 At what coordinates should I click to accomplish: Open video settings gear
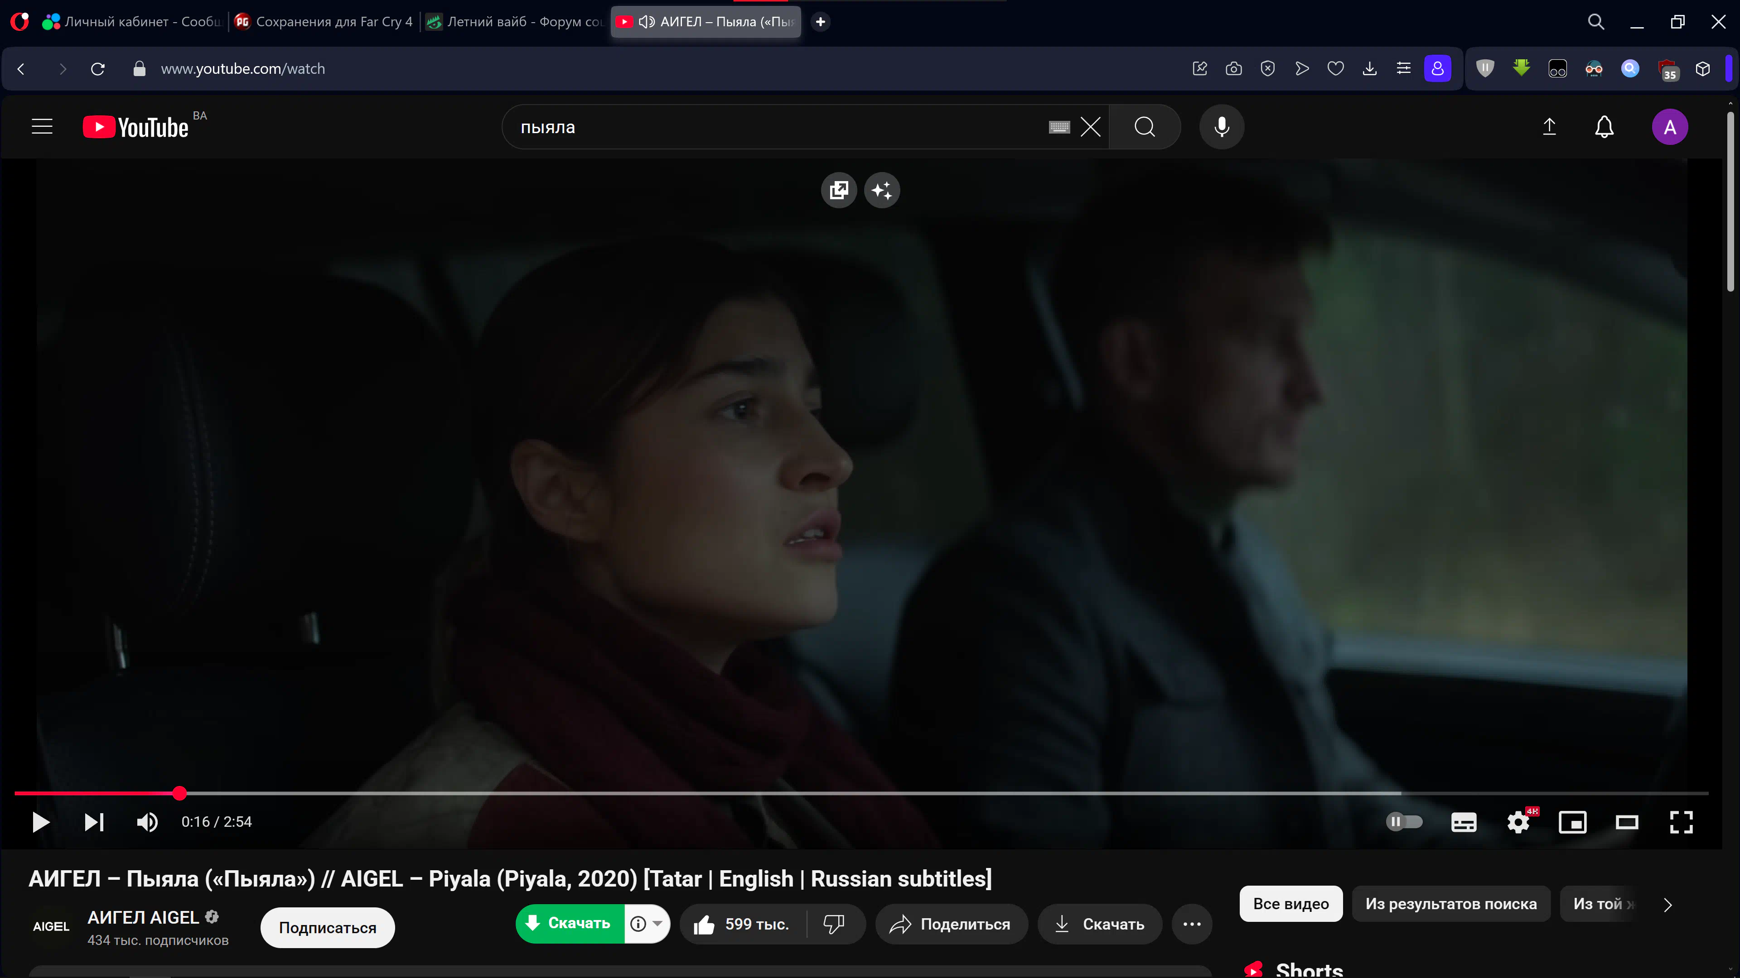pyautogui.click(x=1518, y=822)
